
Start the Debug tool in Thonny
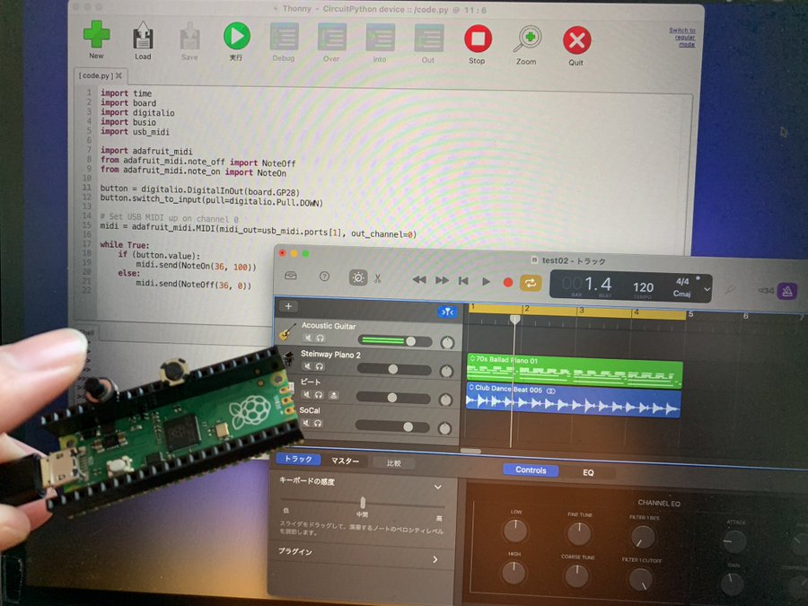pos(284,38)
